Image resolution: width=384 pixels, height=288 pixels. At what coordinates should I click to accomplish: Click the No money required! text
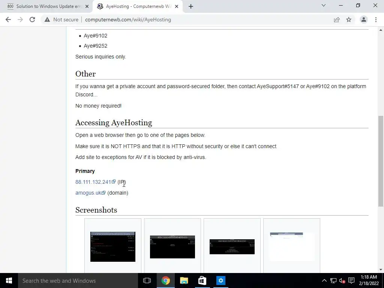click(99, 106)
